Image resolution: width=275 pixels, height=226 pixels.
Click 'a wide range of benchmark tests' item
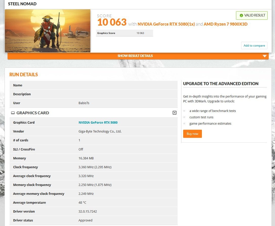point(213,111)
